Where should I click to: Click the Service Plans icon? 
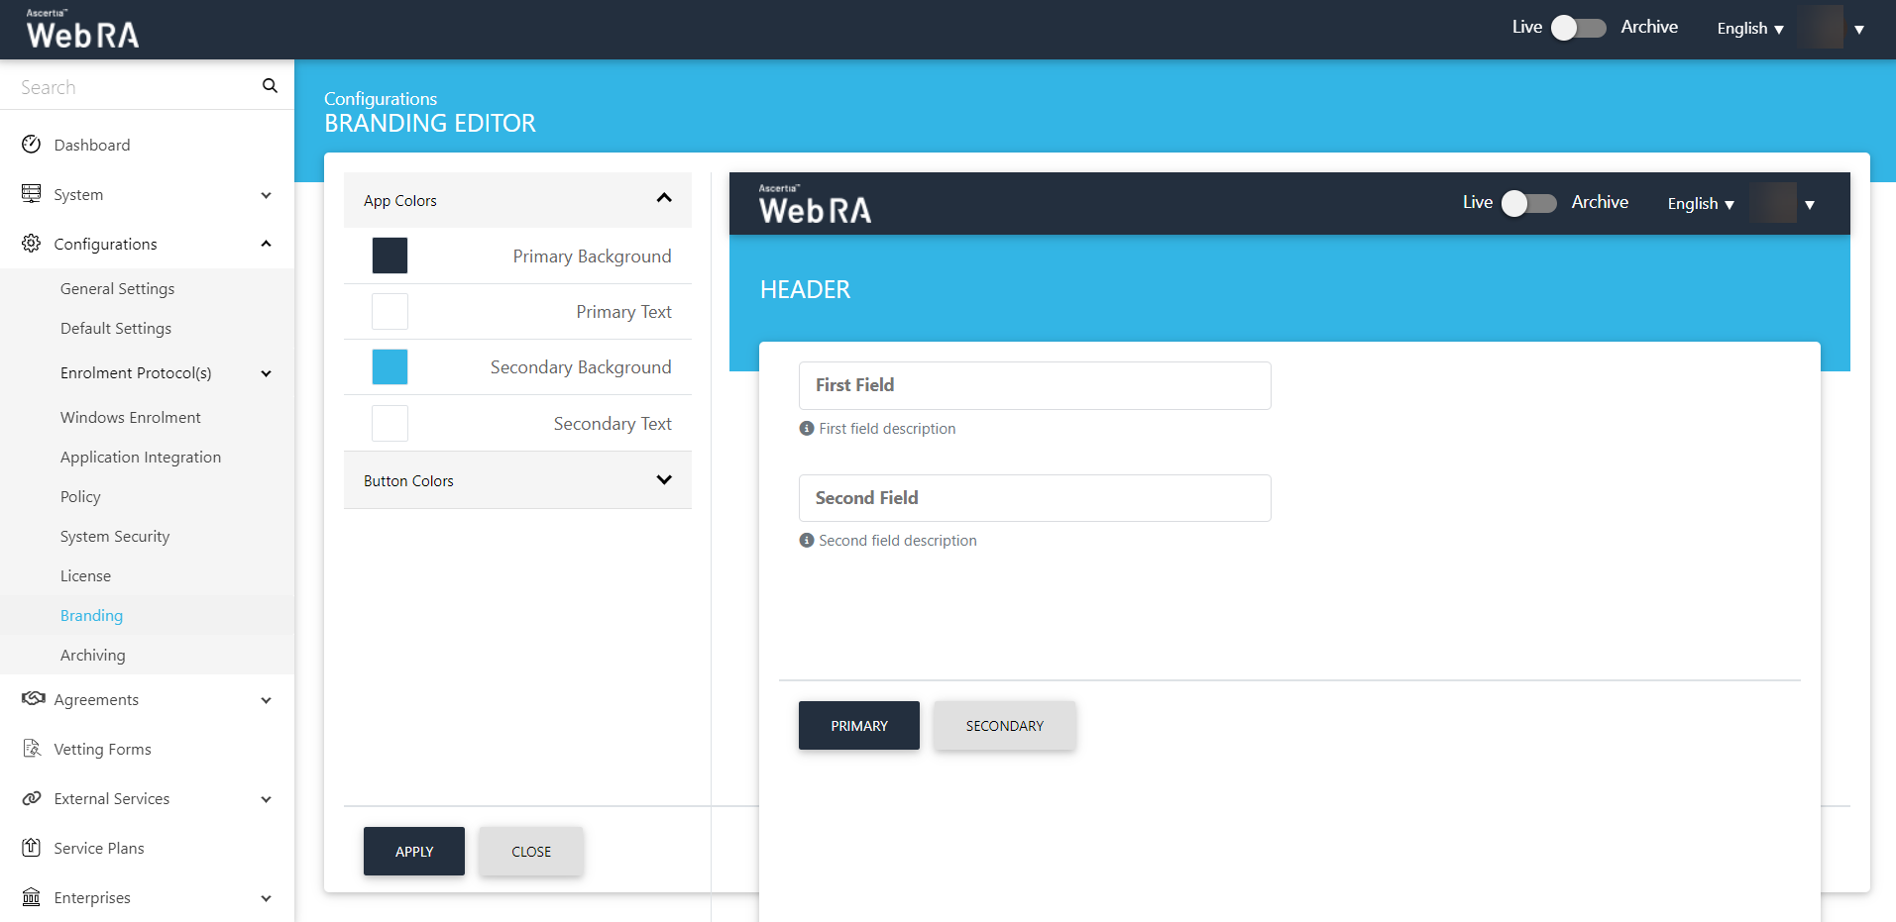point(32,848)
